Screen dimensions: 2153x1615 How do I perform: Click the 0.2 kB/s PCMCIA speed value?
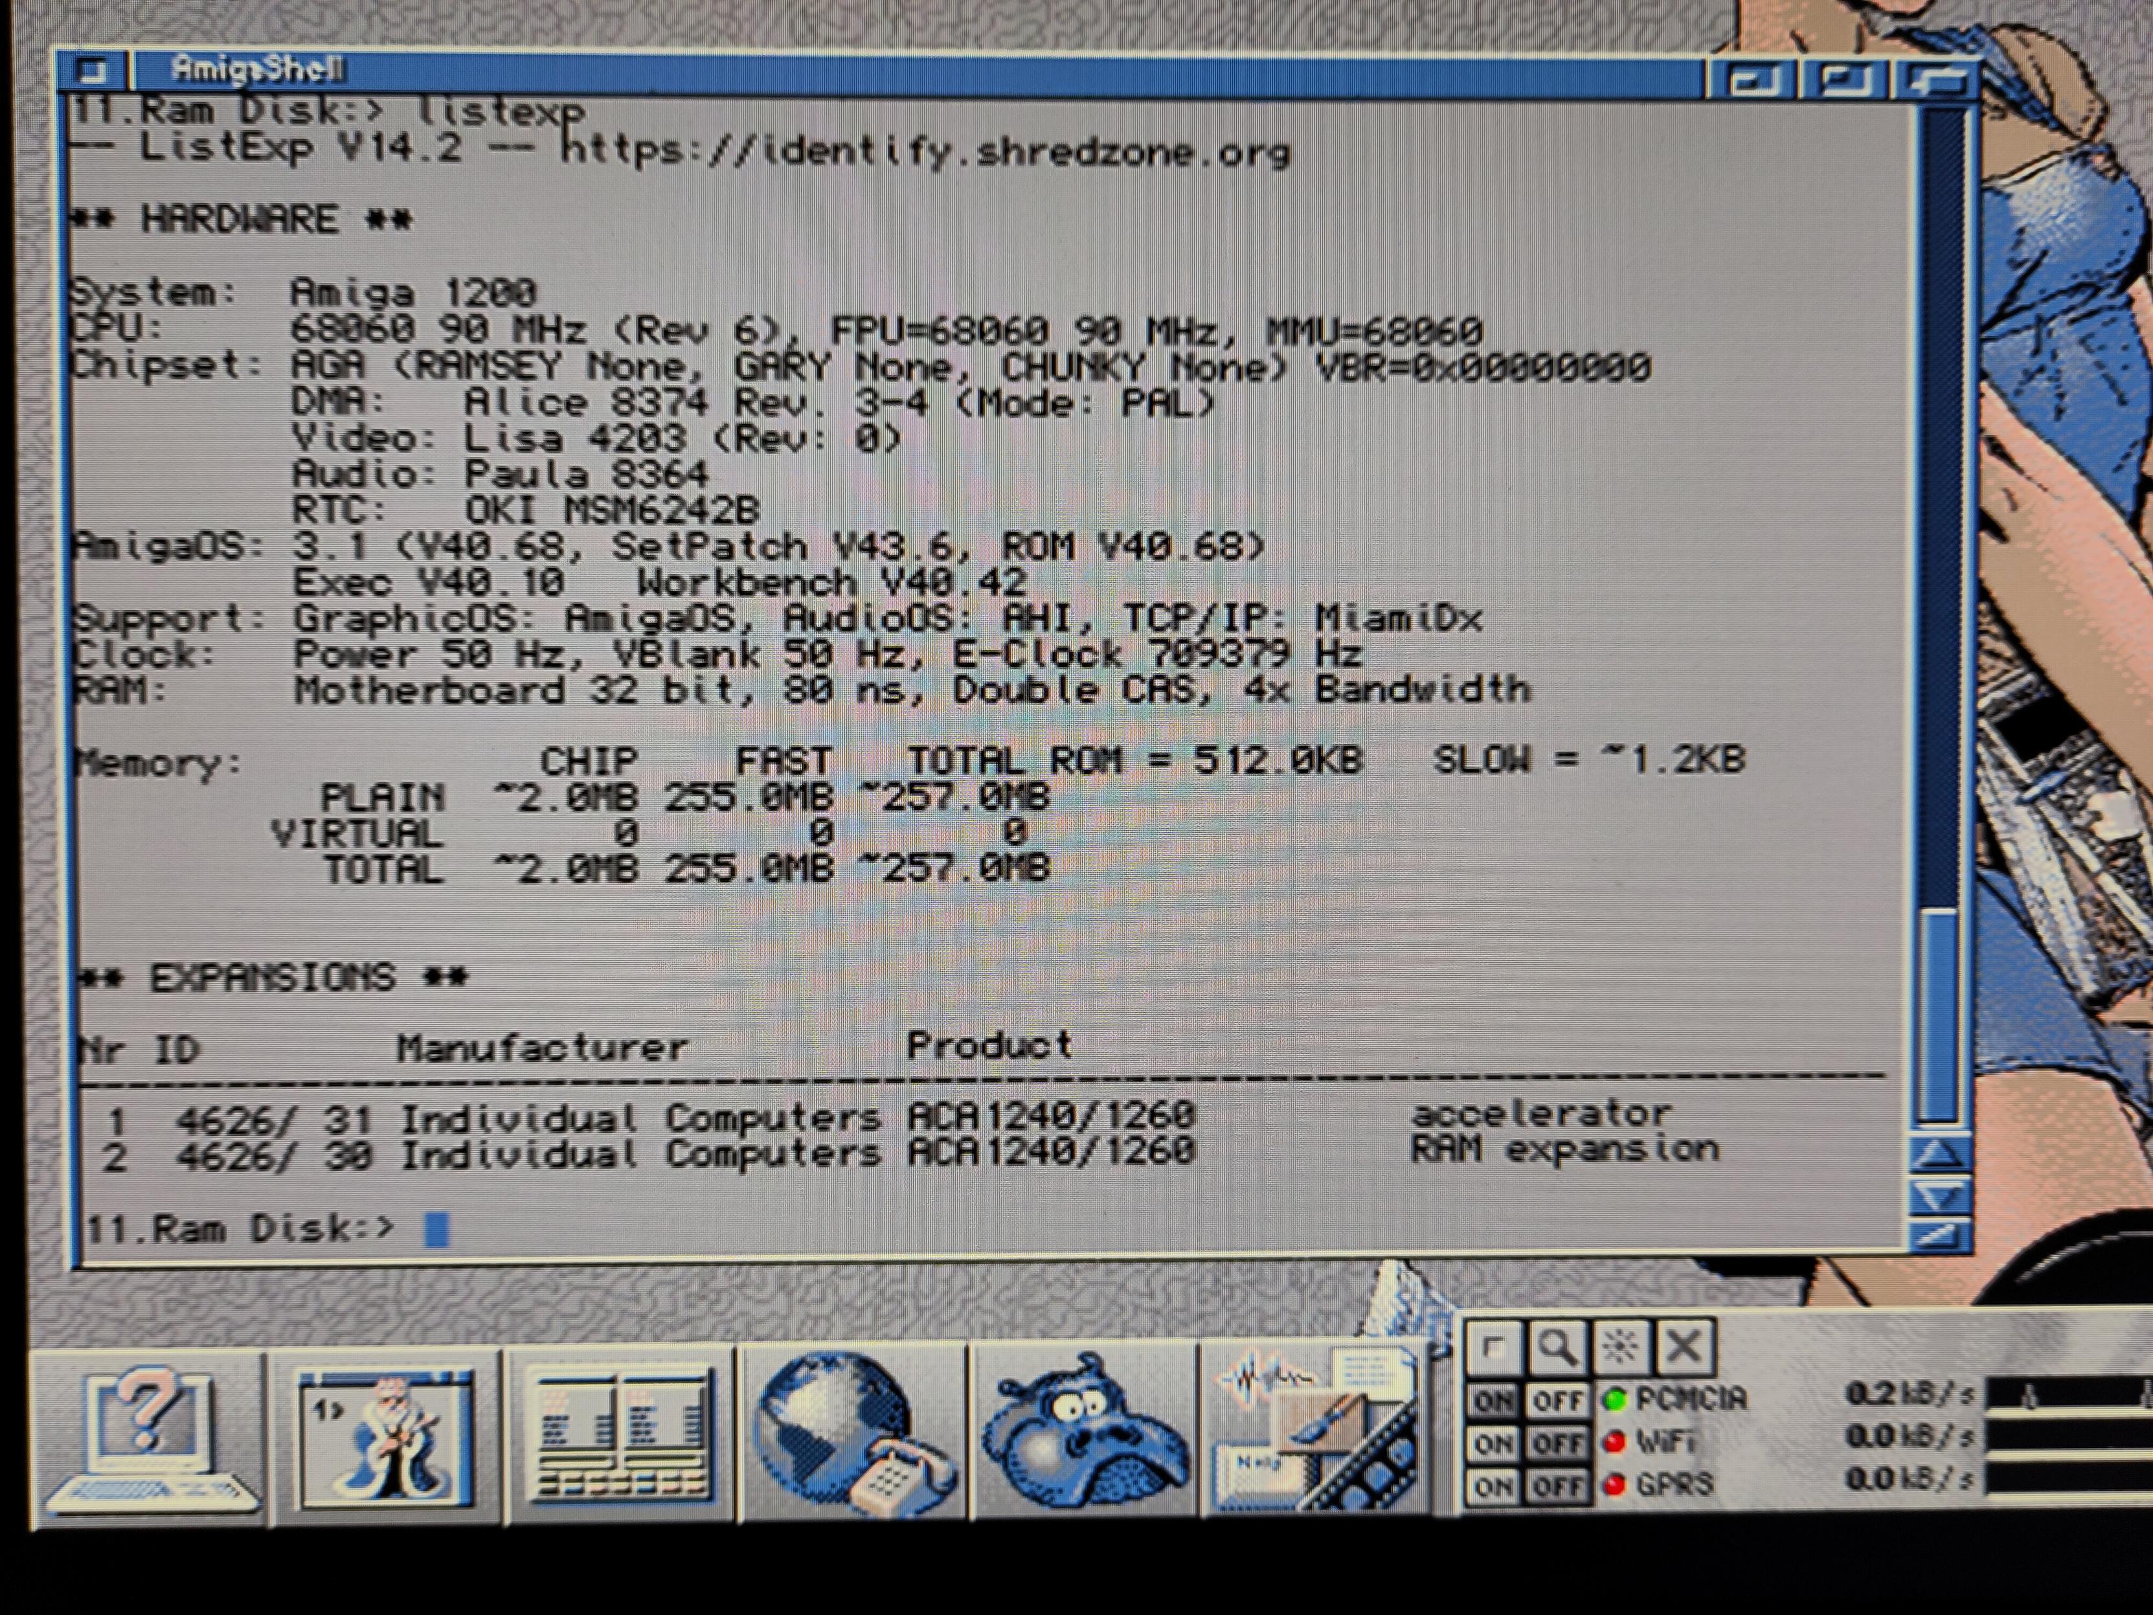1910,1395
